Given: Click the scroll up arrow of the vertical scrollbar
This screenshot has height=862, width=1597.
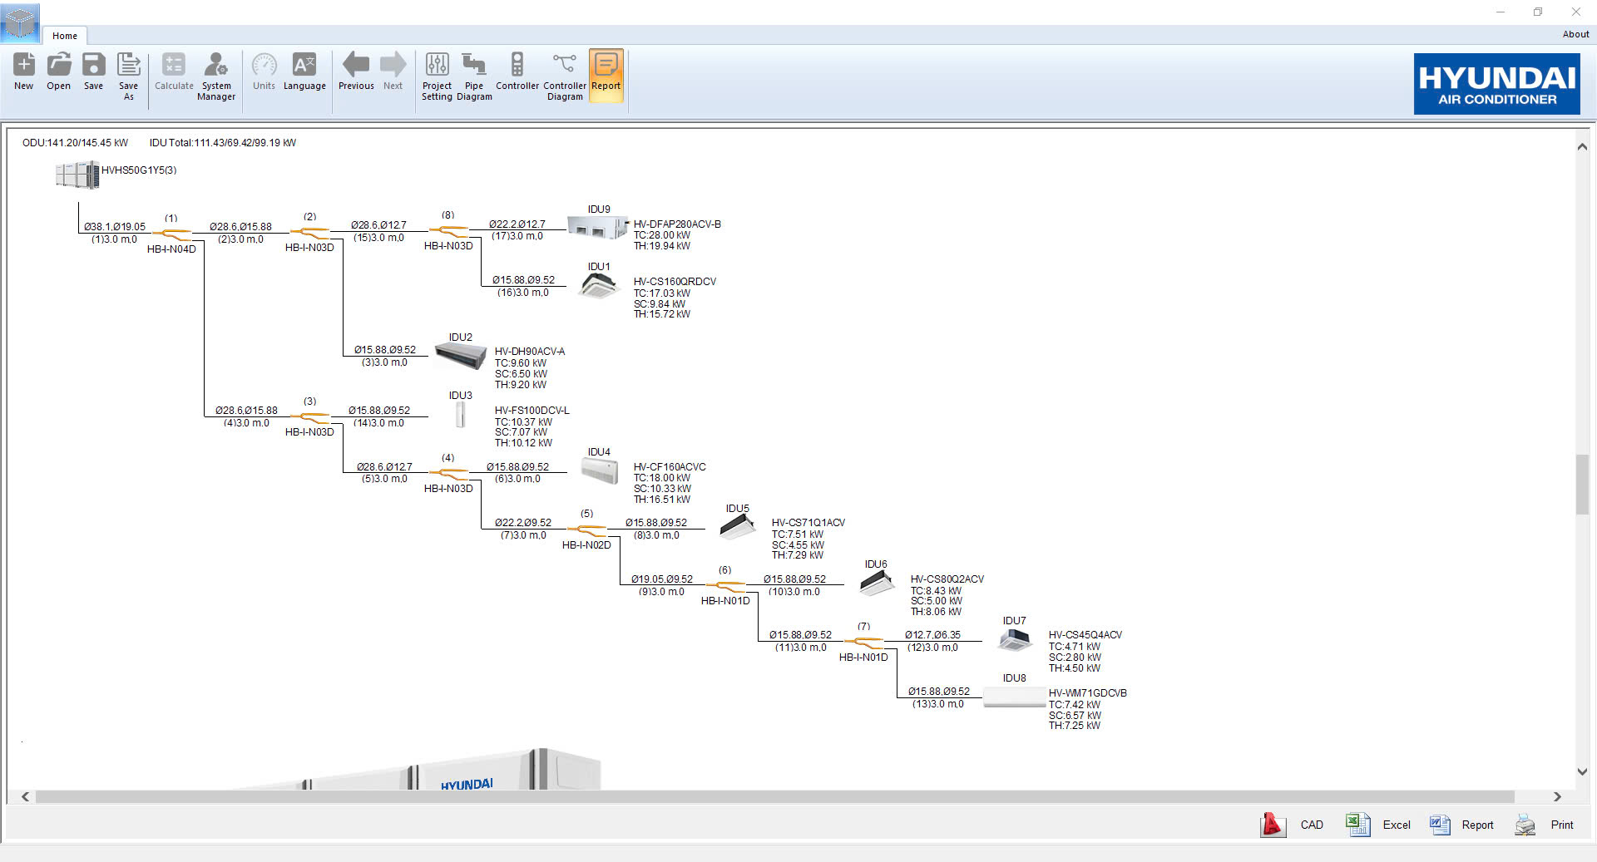Looking at the screenshot, I should [1582, 147].
